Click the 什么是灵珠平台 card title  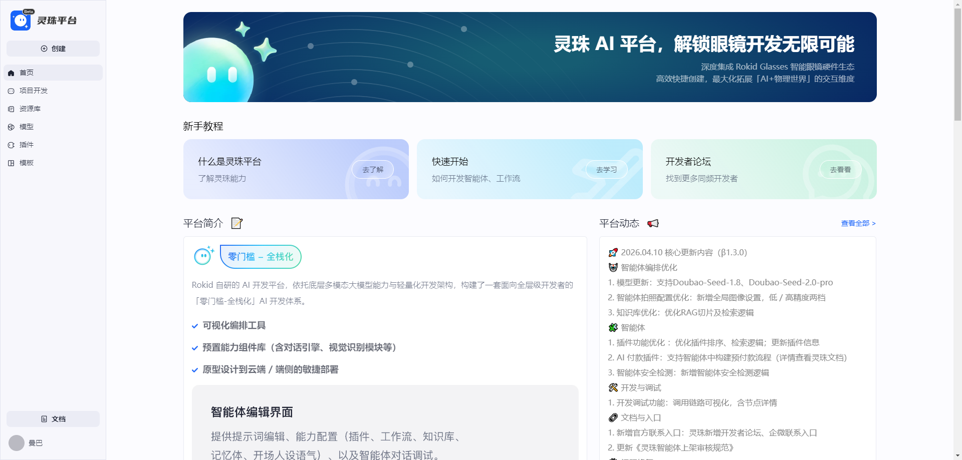click(x=229, y=161)
